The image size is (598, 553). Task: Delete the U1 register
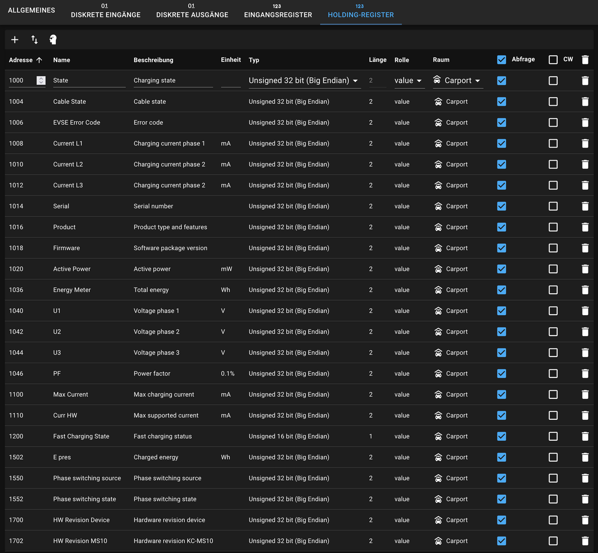pos(585,311)
